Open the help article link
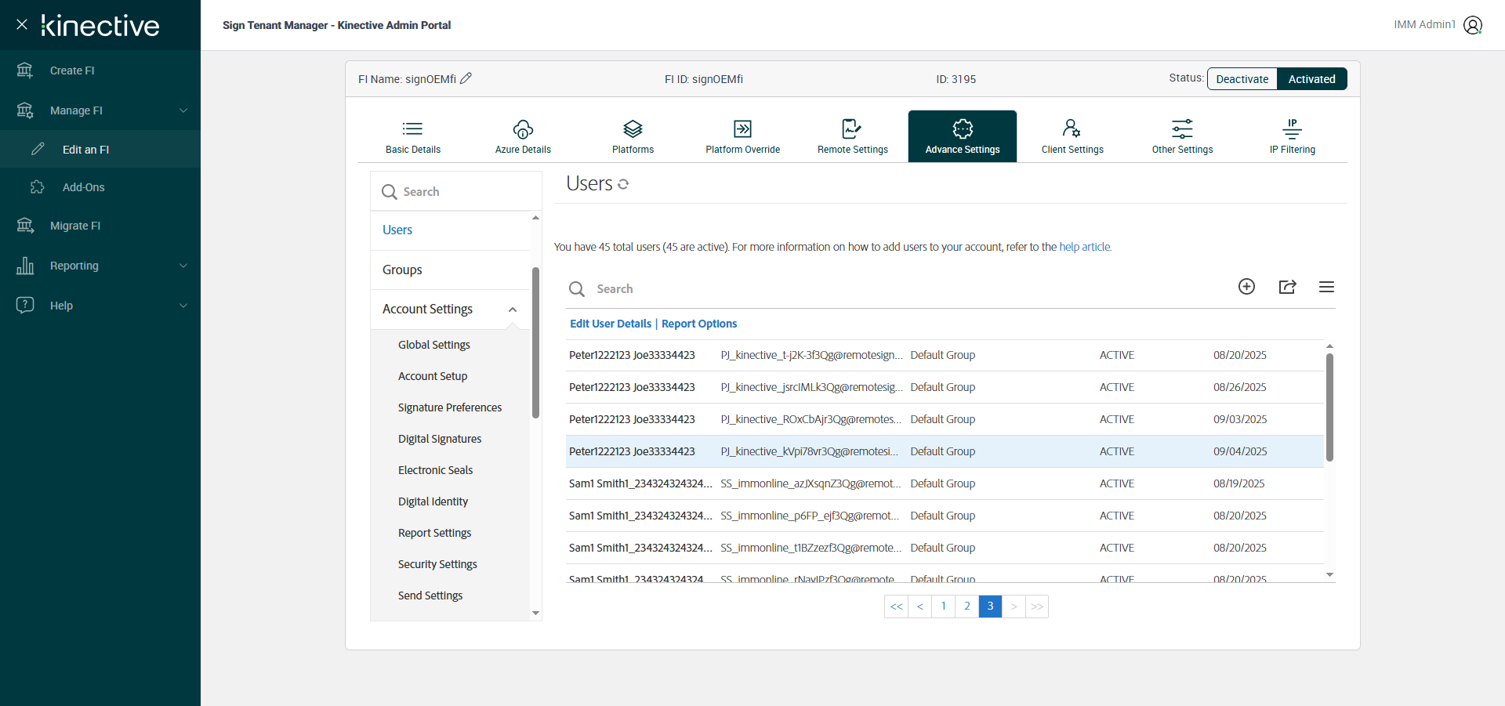This screenshot has height=706, width=1505. tap(1084, 247)
